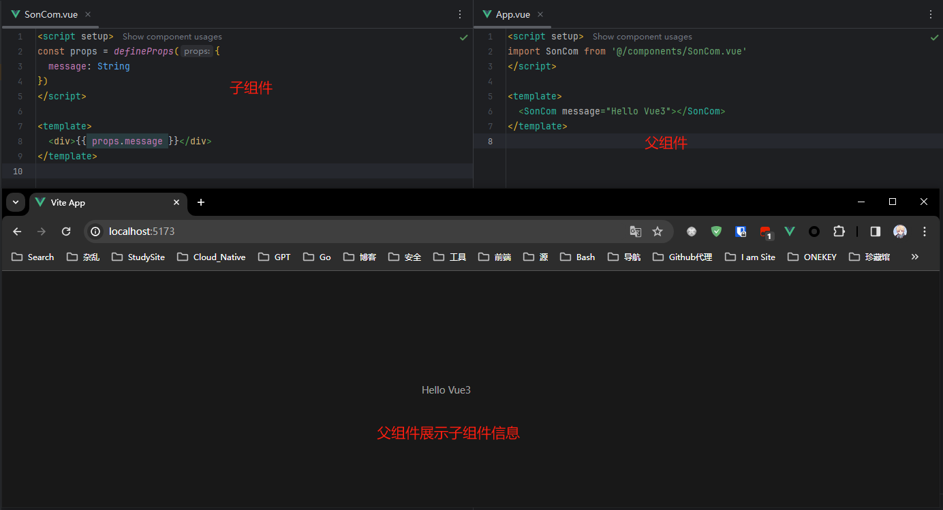Open the Cloud_Native bookmark folder
Image resolution: width=943 pixels, height=510 pixels.
click(211, 257)
